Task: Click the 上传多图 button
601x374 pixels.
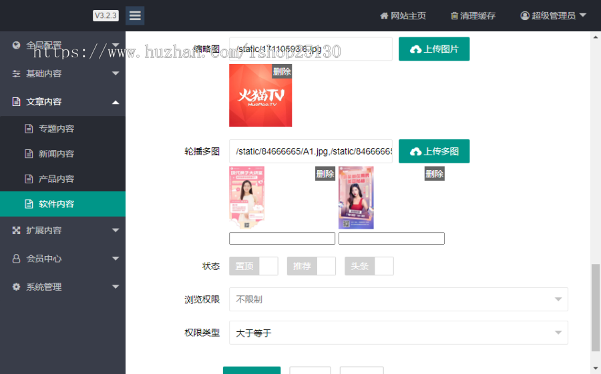Action: point(434,151)
